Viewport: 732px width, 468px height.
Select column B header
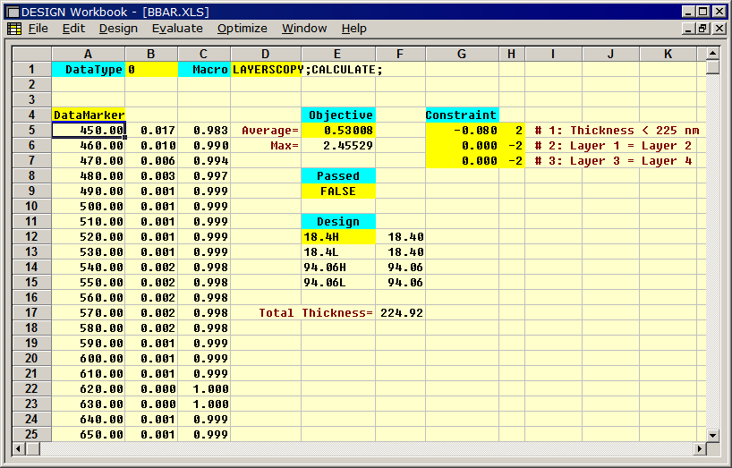coord(151,54)
